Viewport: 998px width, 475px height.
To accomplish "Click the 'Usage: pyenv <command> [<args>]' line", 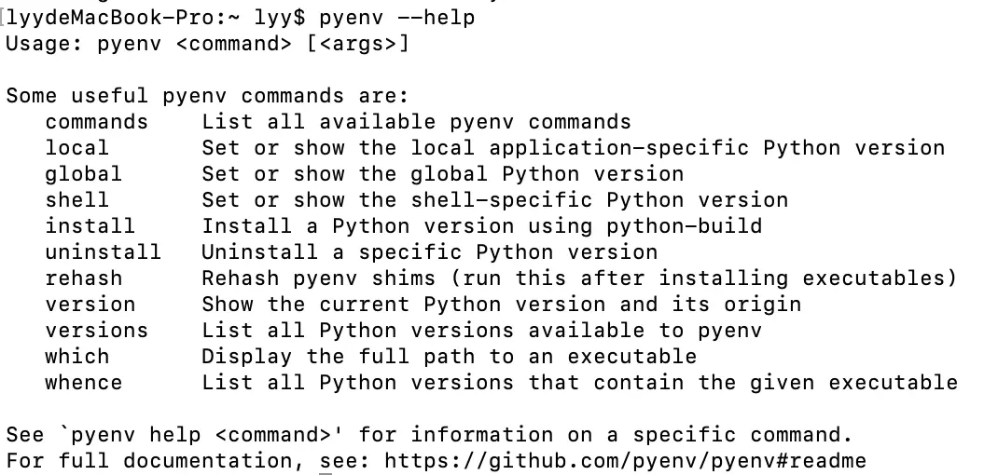I will pos(207,44).
